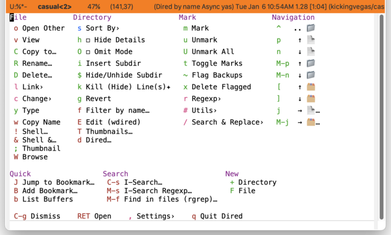This screenshot has width=391, height=235.
Task: Choose Flag Backups
Action: tap(217, 75)
